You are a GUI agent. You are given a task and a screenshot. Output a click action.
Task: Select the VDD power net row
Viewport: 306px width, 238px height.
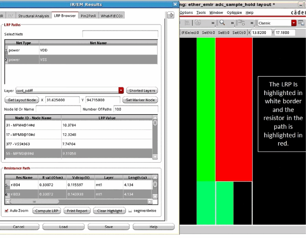point(82,50)
